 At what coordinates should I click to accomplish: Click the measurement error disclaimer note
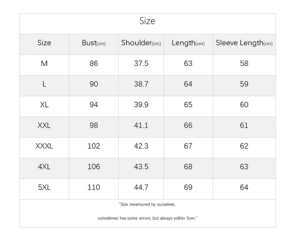[x=147, y=211]
